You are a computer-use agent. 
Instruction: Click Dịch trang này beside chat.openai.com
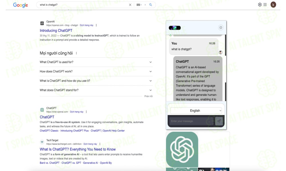pos(77,112)
